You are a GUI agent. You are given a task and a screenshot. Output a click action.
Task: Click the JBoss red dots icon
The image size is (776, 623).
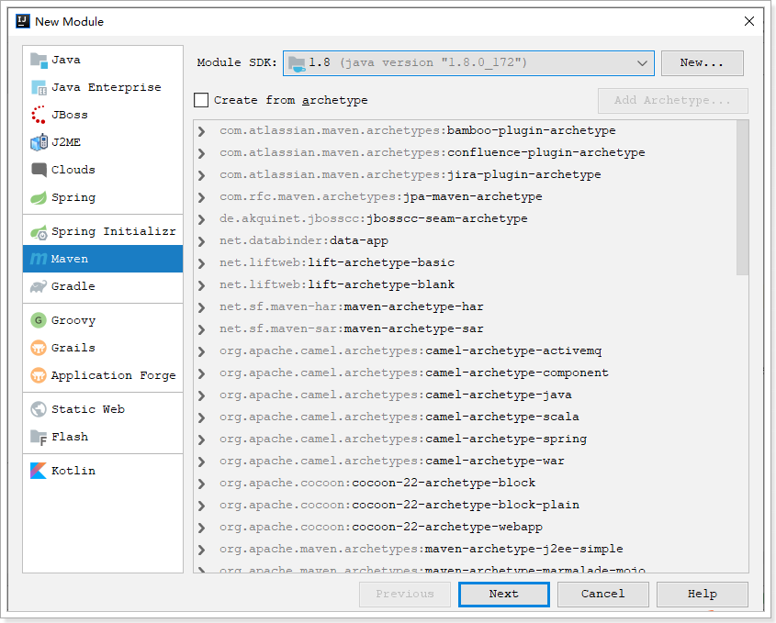tap(39, 115)
